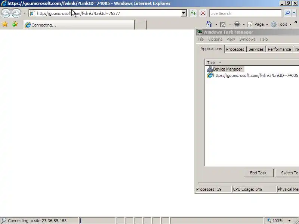Open Task Manager Options menu
Viewport: 299px width, 224px height.
coord(215,39)
